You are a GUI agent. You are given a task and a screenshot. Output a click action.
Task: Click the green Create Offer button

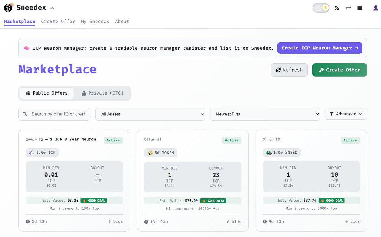(x=340, y=70)
